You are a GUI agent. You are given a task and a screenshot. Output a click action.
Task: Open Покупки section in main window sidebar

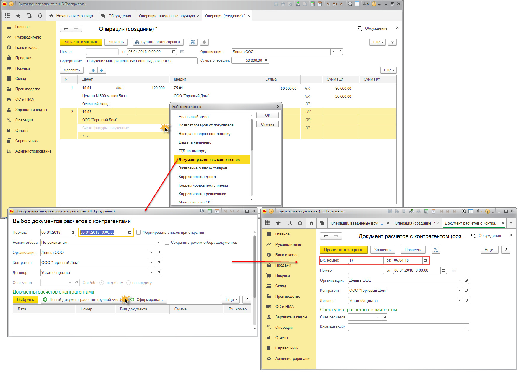[x=22, y=68]
